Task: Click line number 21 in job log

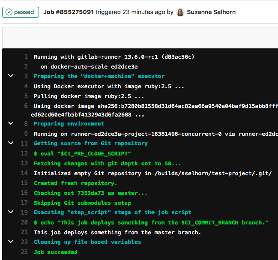Action: (24, 232)
